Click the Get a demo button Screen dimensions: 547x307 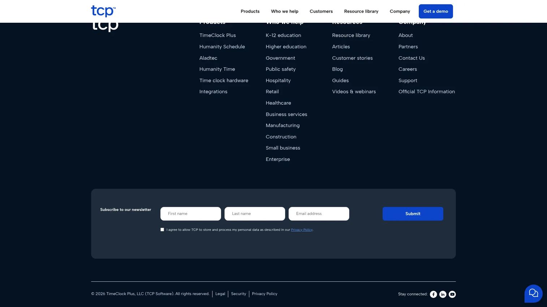436,11
